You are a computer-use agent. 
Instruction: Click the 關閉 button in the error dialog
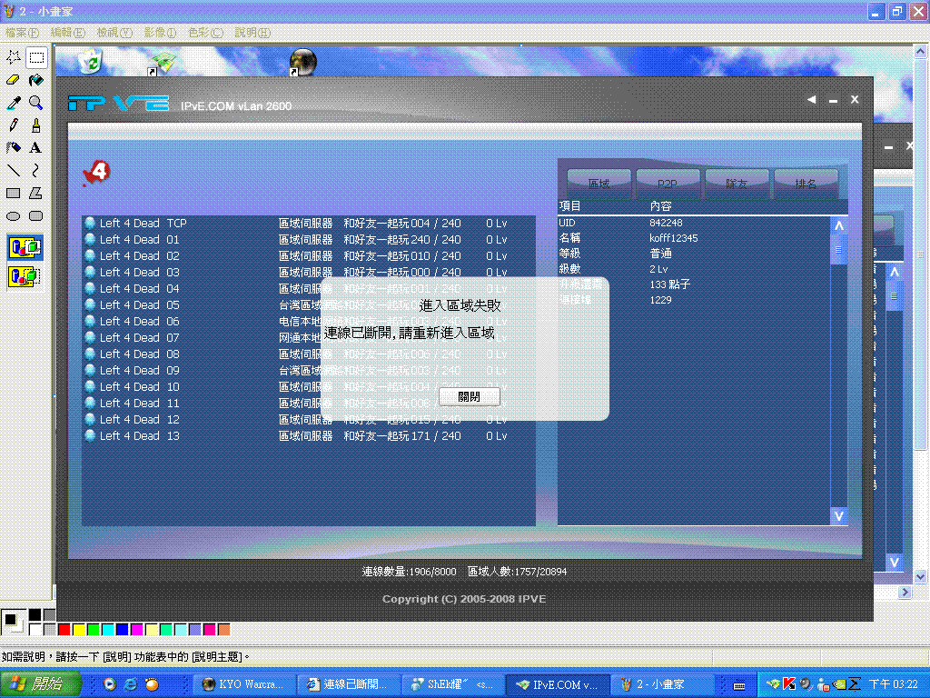(469, 396)
